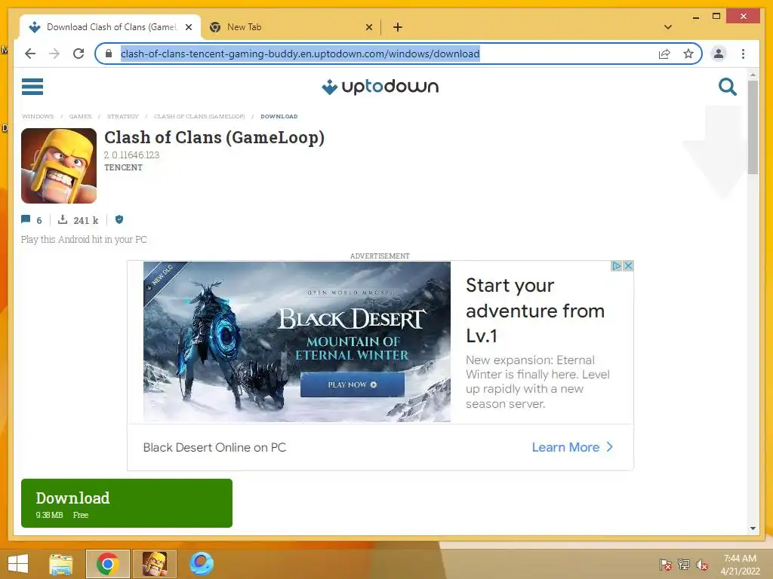Image resolution: width=773 pixels, height=579 pixels.
Task: Close the ad with X icon
Action: [628, 266]
